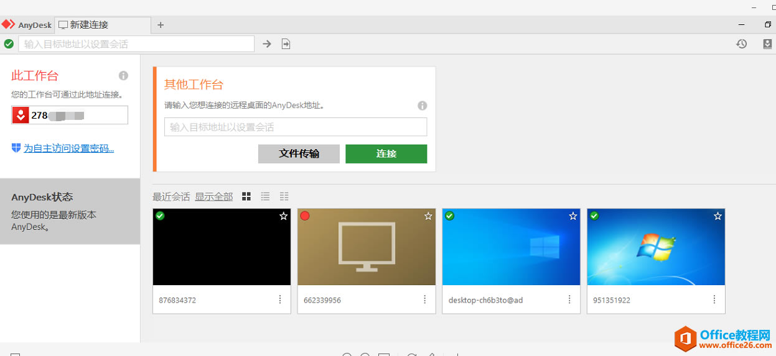
Task: Open 为自主访问设置密码 link
Action: pos(68,148)
